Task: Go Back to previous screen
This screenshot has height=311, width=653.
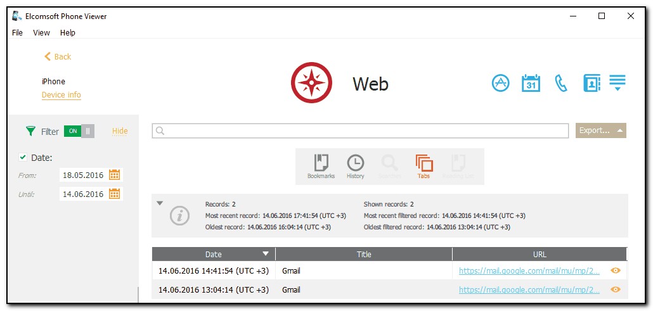Action: pos(58,56)
